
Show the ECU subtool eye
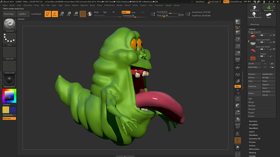[x=274, y=56]
